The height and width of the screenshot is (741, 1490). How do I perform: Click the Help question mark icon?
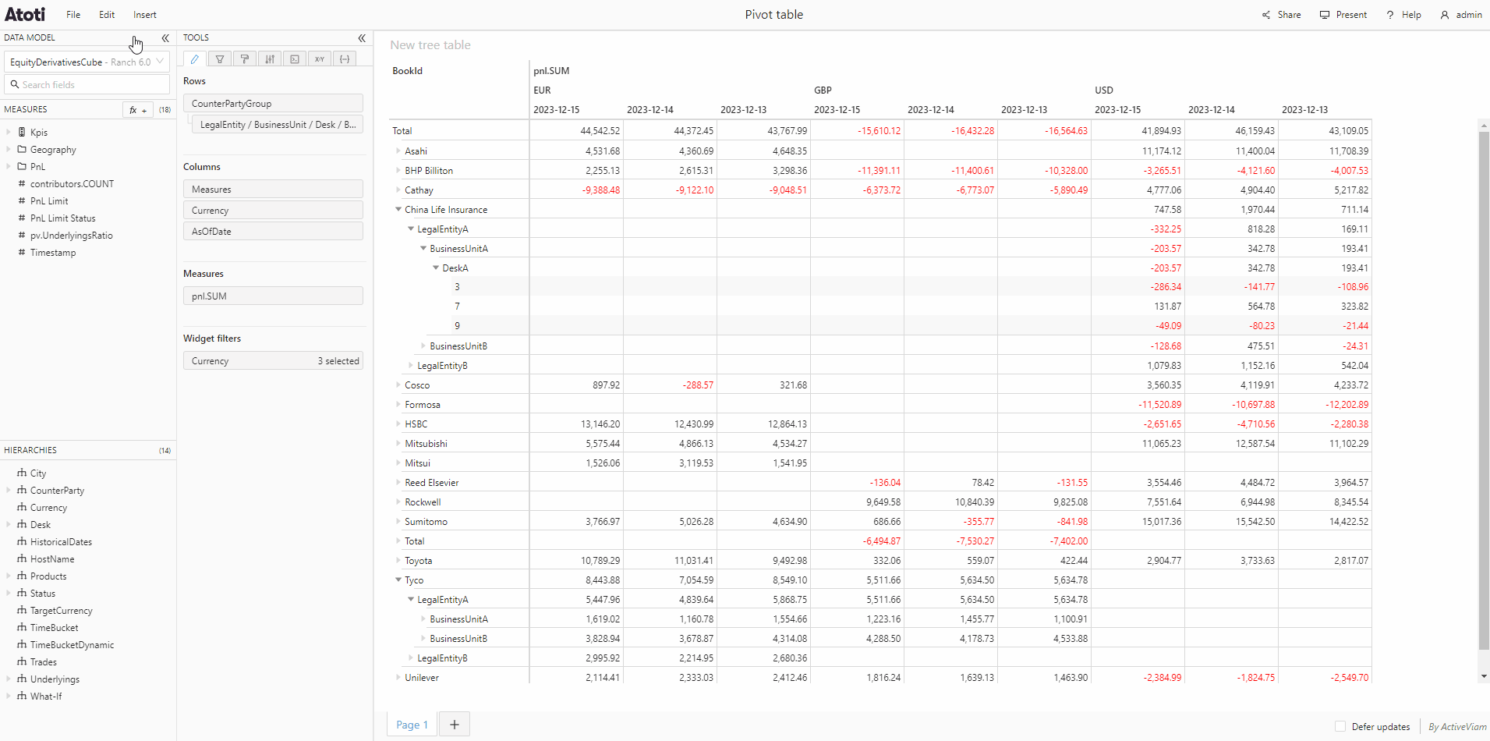[x=1389, y=15]
